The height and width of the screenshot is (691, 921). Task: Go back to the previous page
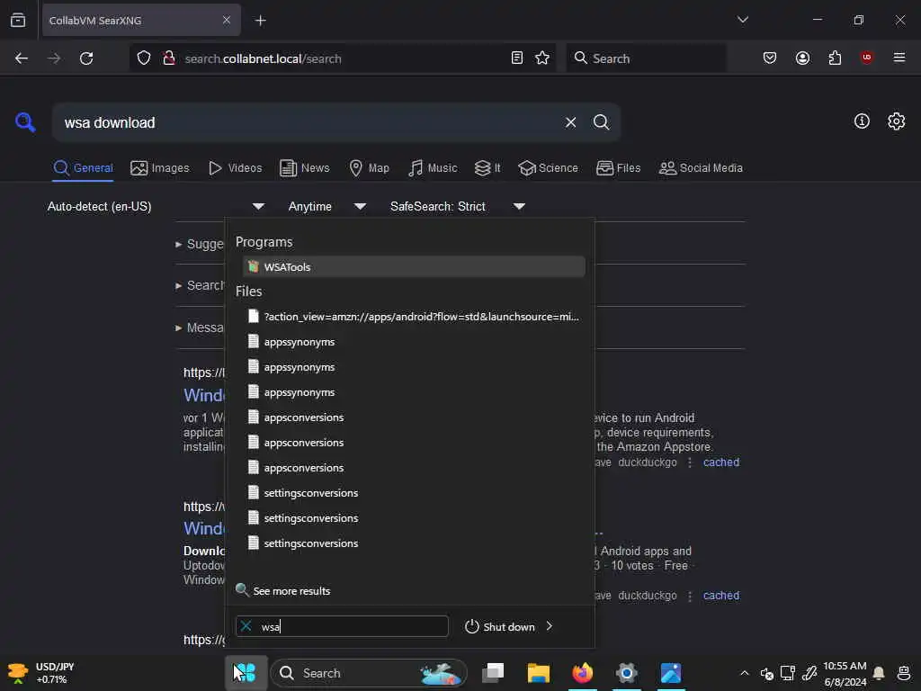click(22, 58)
